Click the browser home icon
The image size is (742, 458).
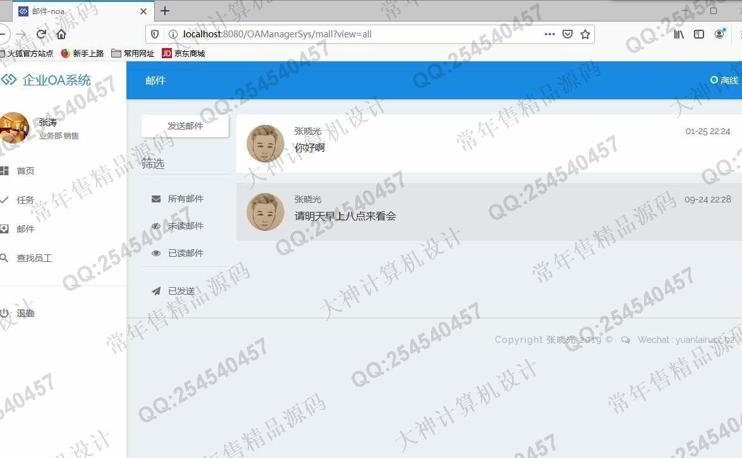coord(61,34)
